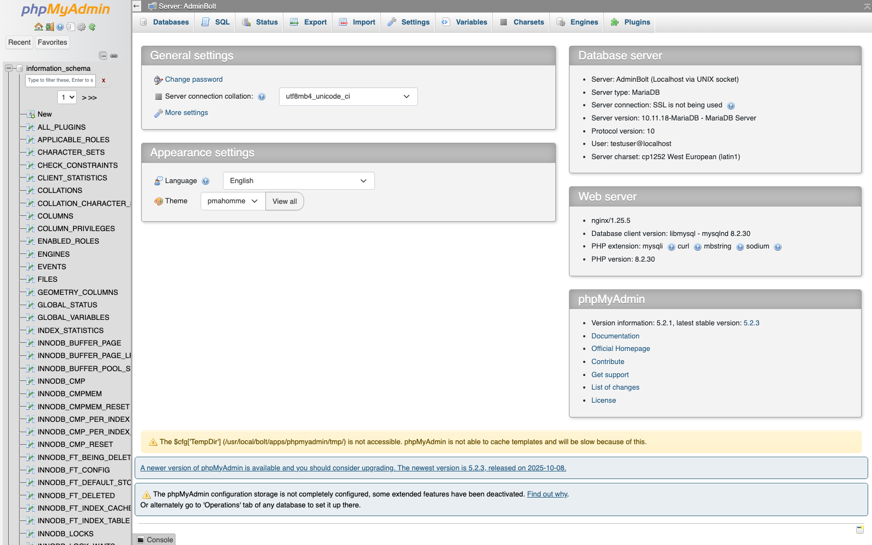Open the Official Homepage link

pos(621,349)
